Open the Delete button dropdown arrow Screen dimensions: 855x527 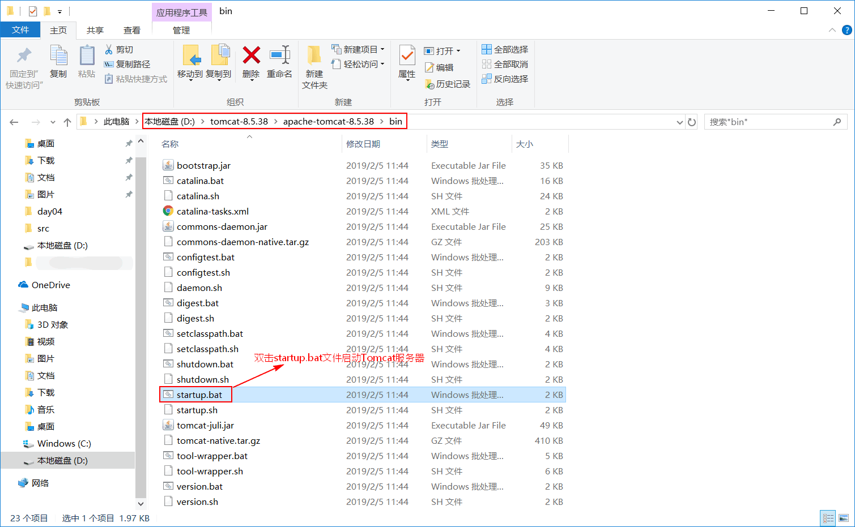(251, 81)
